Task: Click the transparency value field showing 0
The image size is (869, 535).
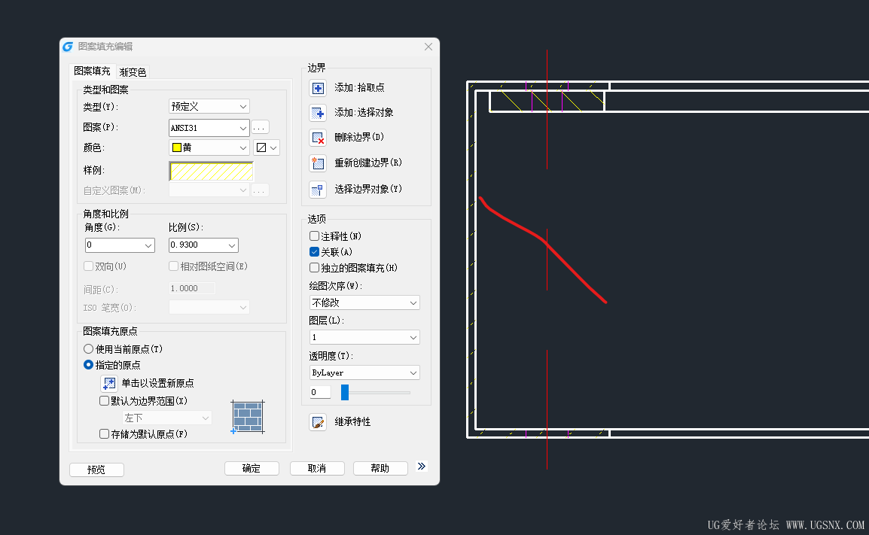Action: (x=320, y=392)
